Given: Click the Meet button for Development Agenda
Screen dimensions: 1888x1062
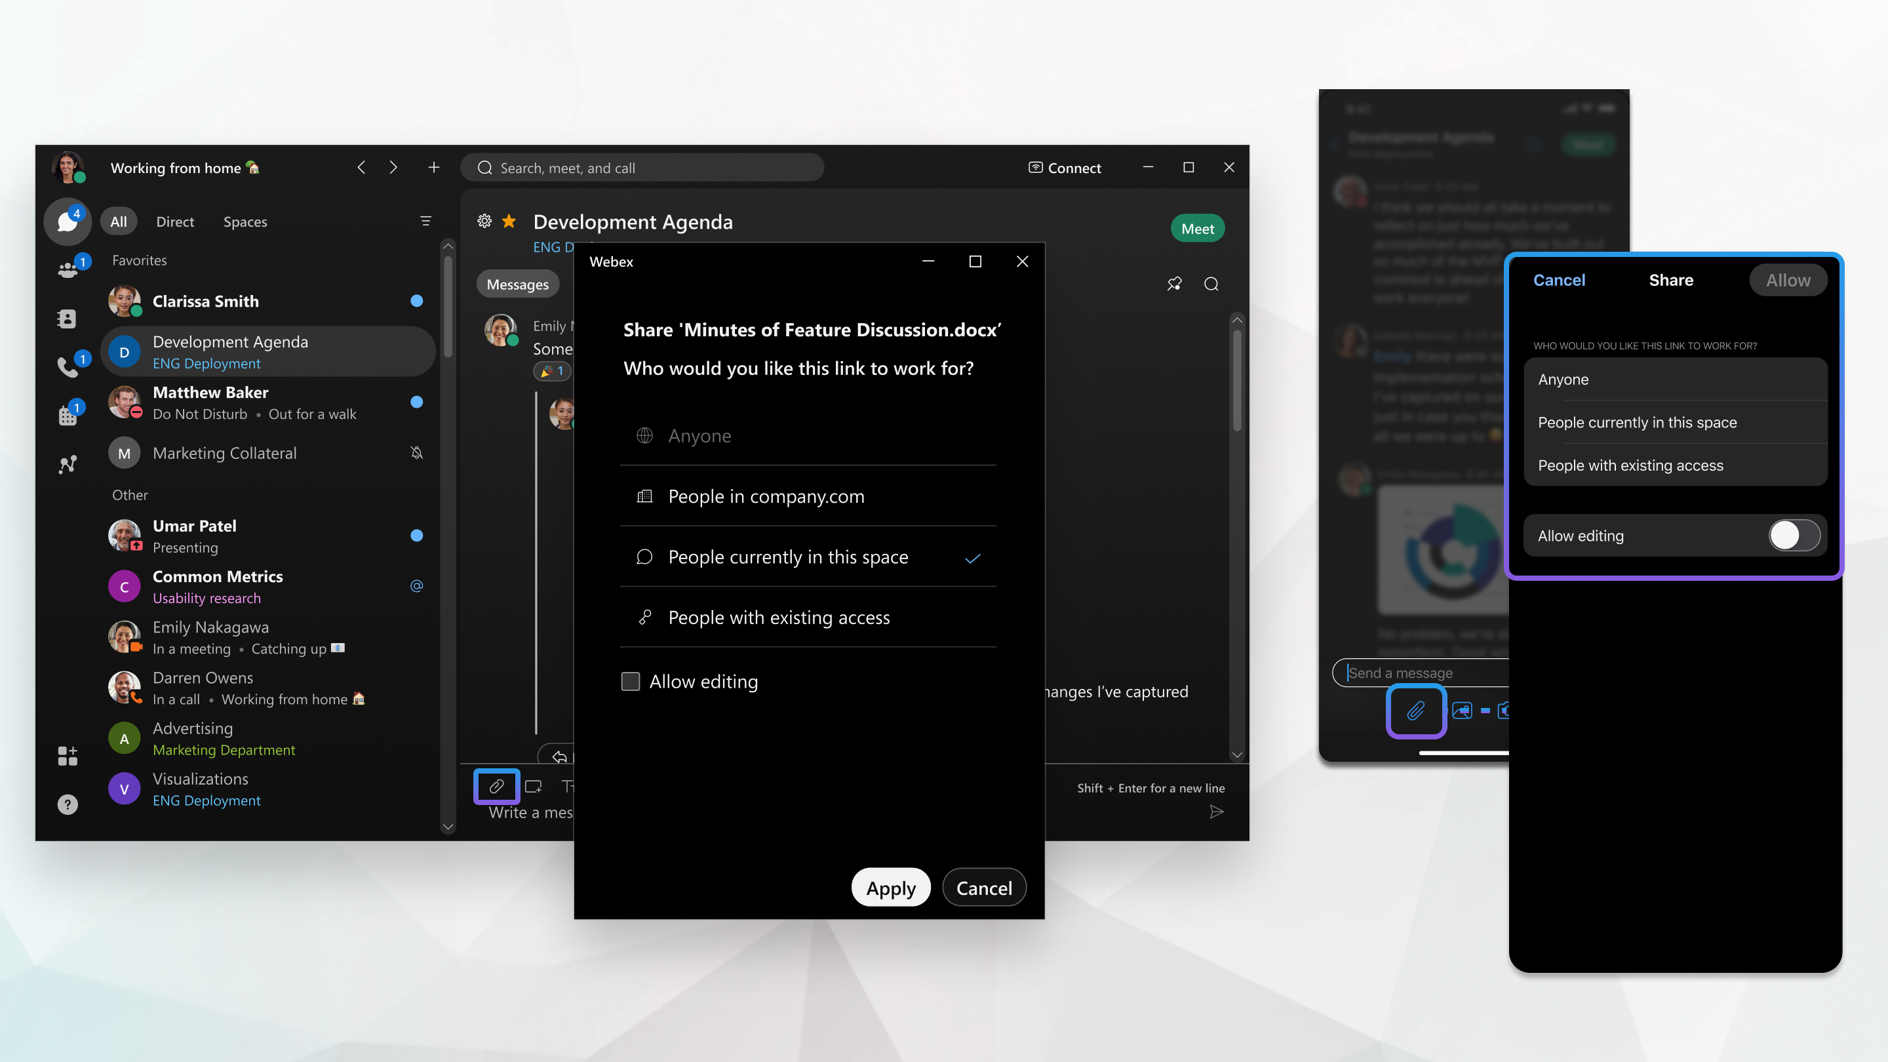Looking at the screenshot, I should [x=1196, y=228].
